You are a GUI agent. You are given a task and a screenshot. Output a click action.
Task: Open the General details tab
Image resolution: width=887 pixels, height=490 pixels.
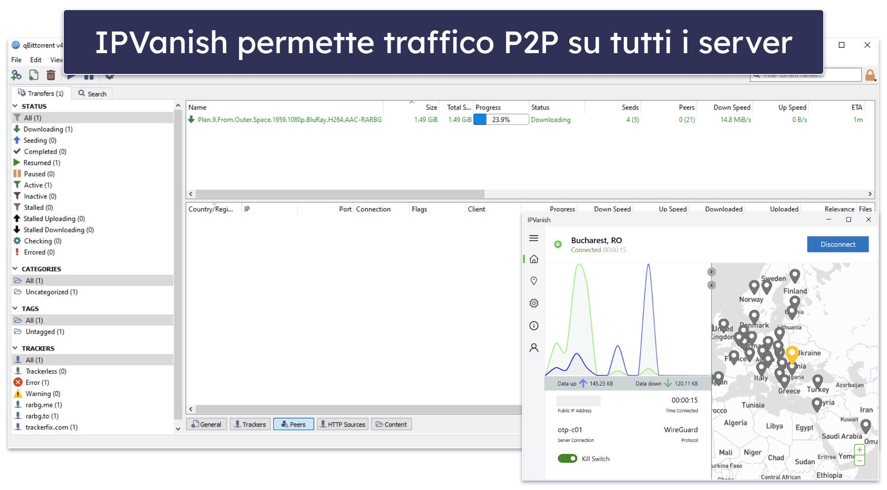pos(207,424)
